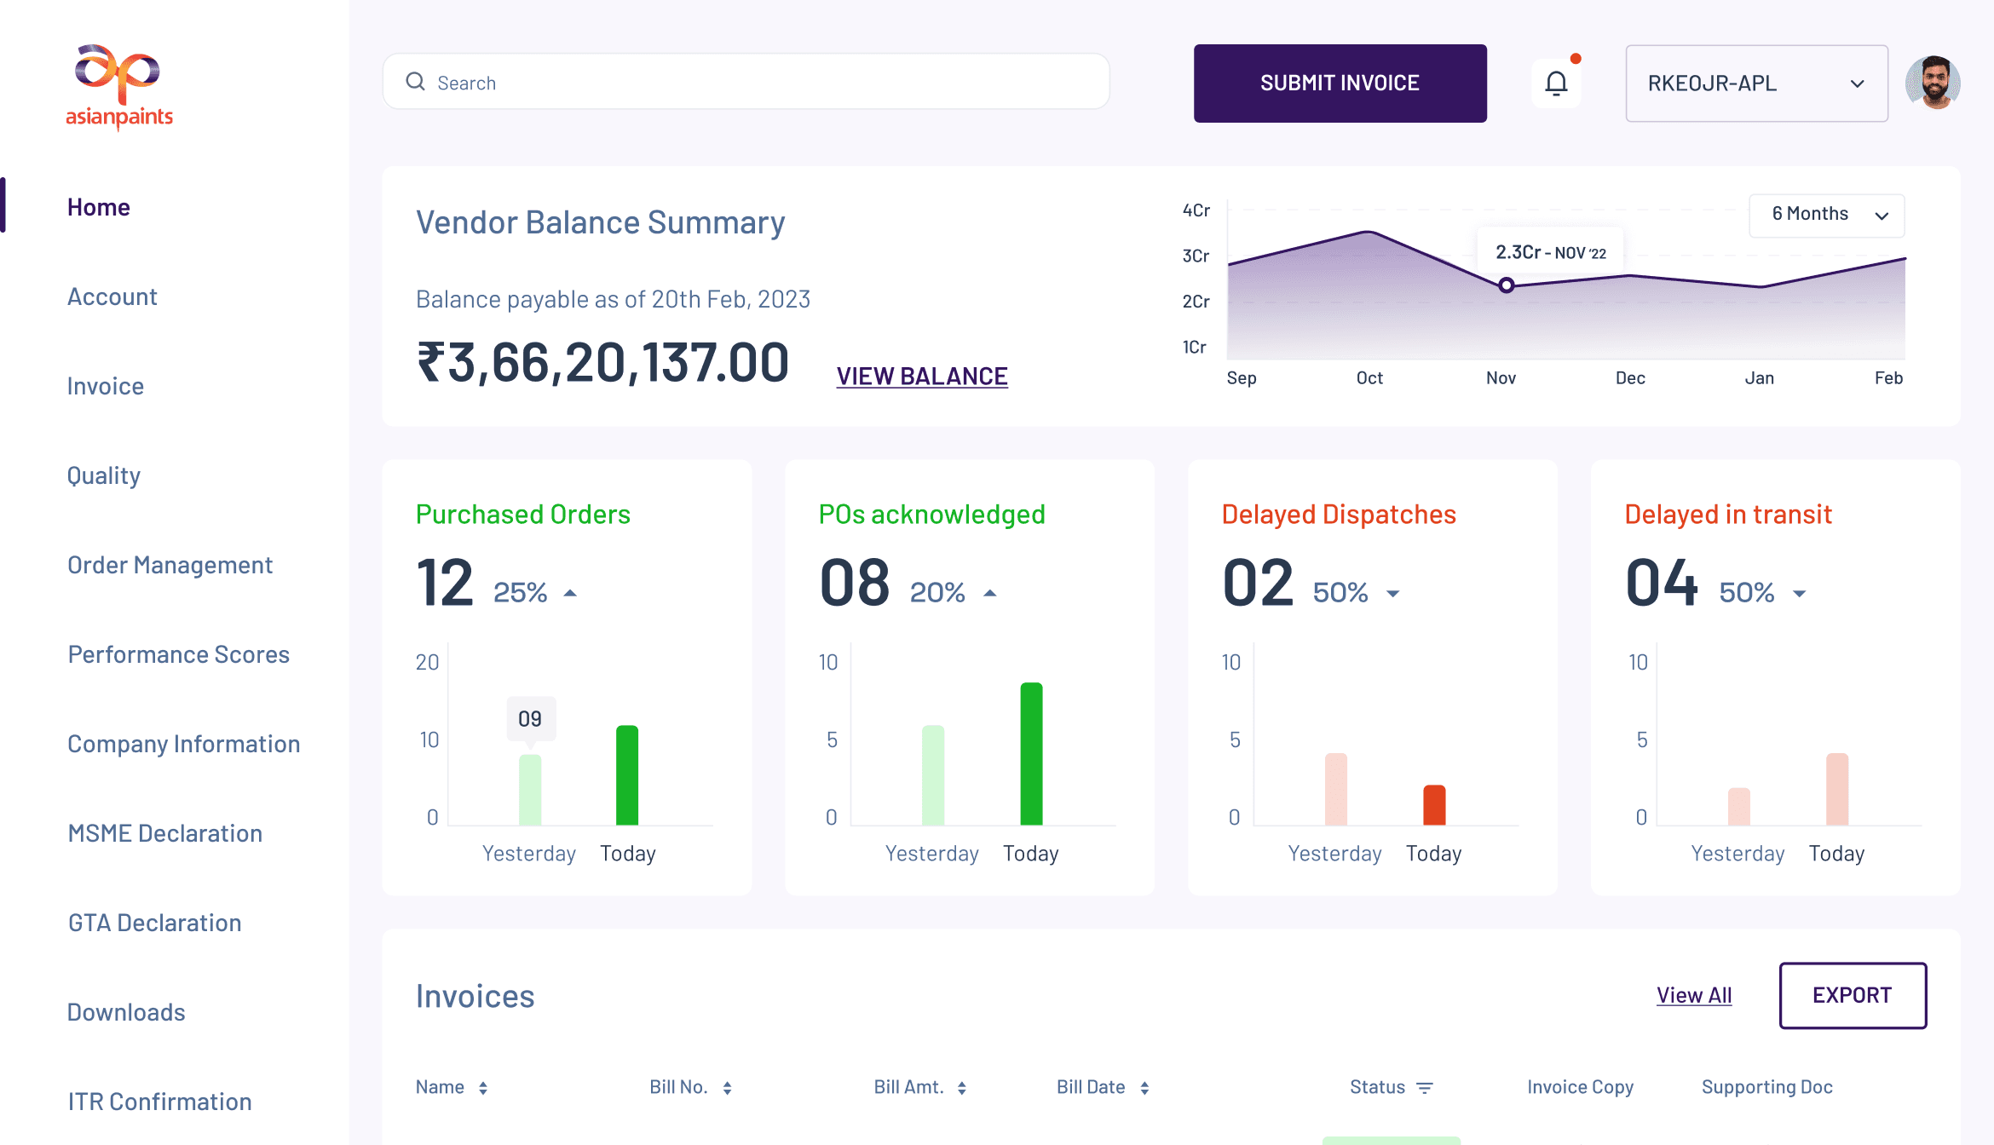Image resolution: width=1994 pixels, height=1145 pixels.
Task: Click the SUBMIT INVOICE button
Action: (1340, 83)
